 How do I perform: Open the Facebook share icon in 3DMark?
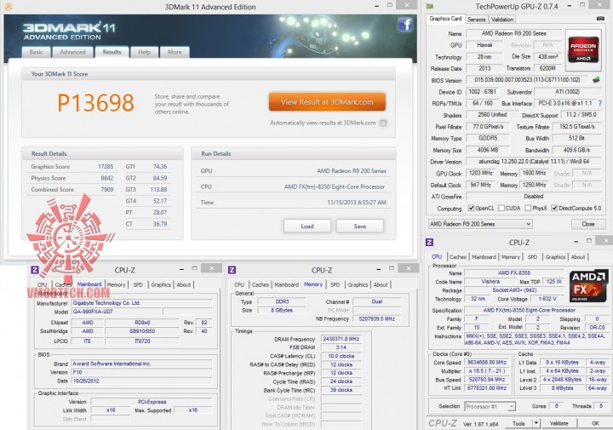click(x=405, y=25)
